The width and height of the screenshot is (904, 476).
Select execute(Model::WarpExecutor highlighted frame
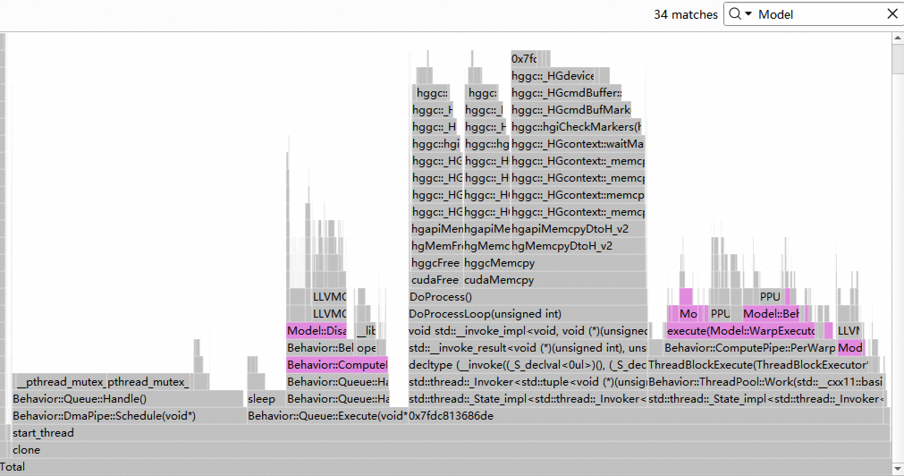click(741, 330)
